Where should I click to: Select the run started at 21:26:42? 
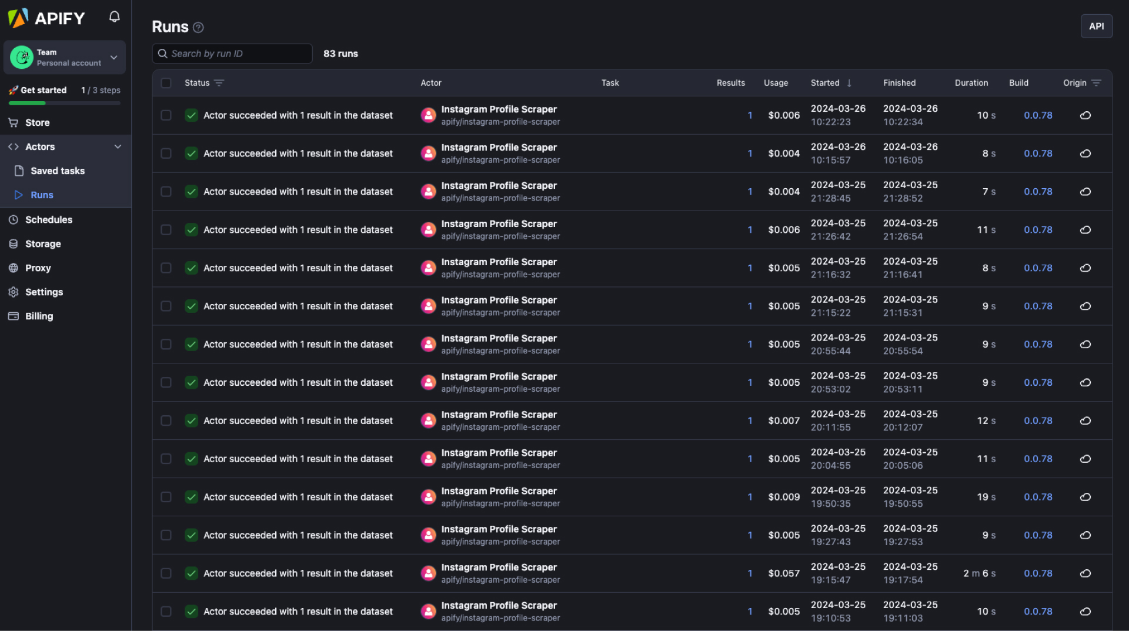(x=166, y=230)
